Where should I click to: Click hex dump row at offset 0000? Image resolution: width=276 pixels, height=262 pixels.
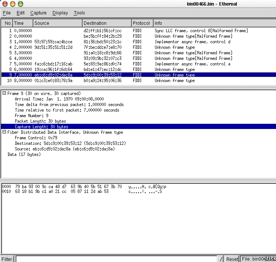point(84,187)
